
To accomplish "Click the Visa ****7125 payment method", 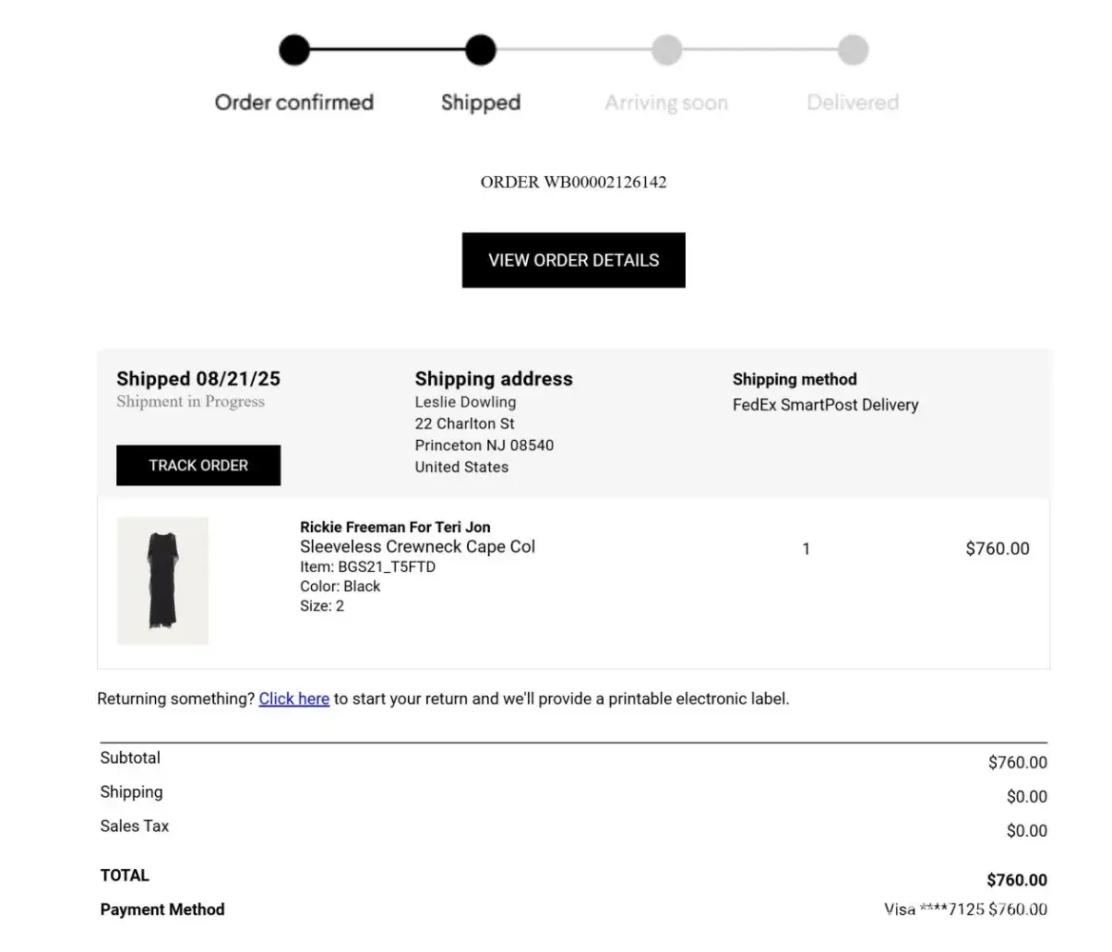I will pos(934,909).
